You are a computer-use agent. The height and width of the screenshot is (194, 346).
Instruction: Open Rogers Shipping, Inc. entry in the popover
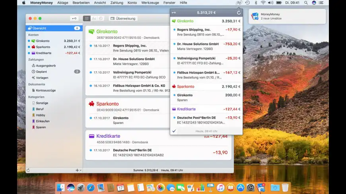tap(206, 32)
